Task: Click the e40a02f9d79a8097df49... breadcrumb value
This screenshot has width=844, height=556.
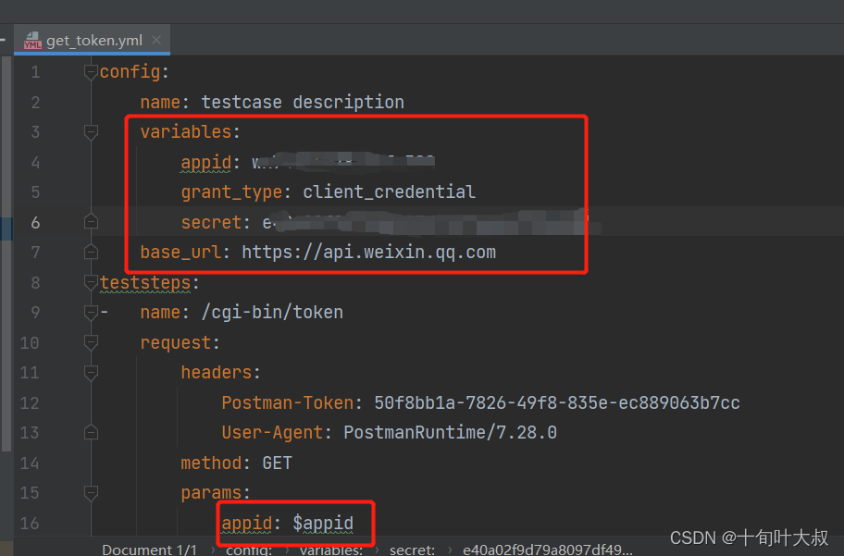Action: (x=548, y=550)
